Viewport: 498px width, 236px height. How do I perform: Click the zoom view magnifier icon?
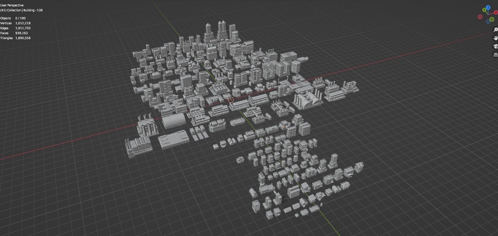(495, 30)
